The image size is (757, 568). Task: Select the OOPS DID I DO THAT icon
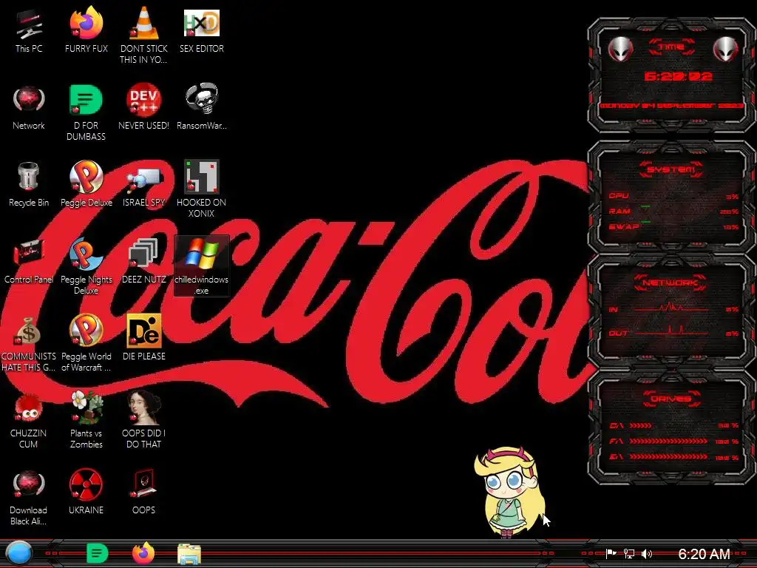(x=144, y=420)
